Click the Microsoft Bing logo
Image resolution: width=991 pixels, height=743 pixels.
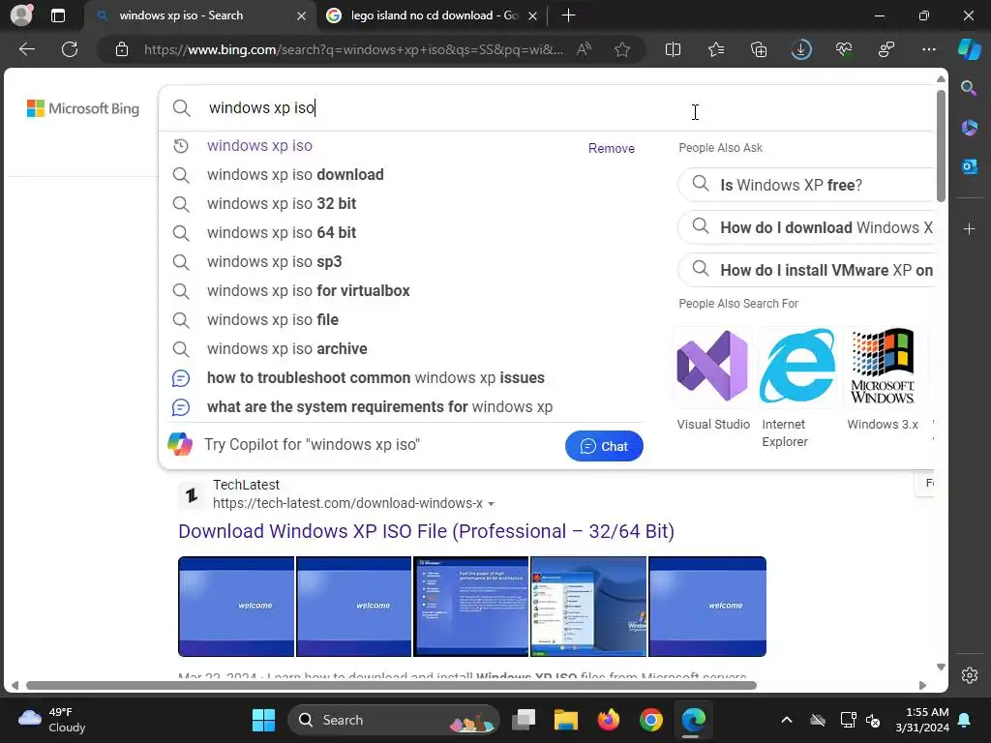83,108
